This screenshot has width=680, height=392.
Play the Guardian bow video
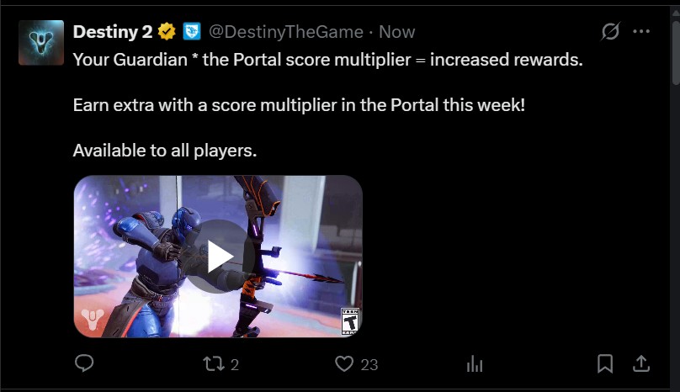[x=219, y=257]
